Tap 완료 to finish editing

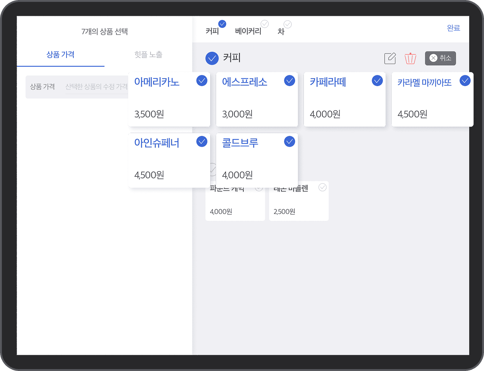pos(453,28)
